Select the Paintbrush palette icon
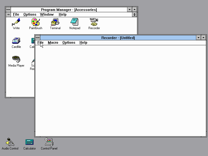This screenshot has width=208, height=156. pyautogui.click(x=35, y=22)
